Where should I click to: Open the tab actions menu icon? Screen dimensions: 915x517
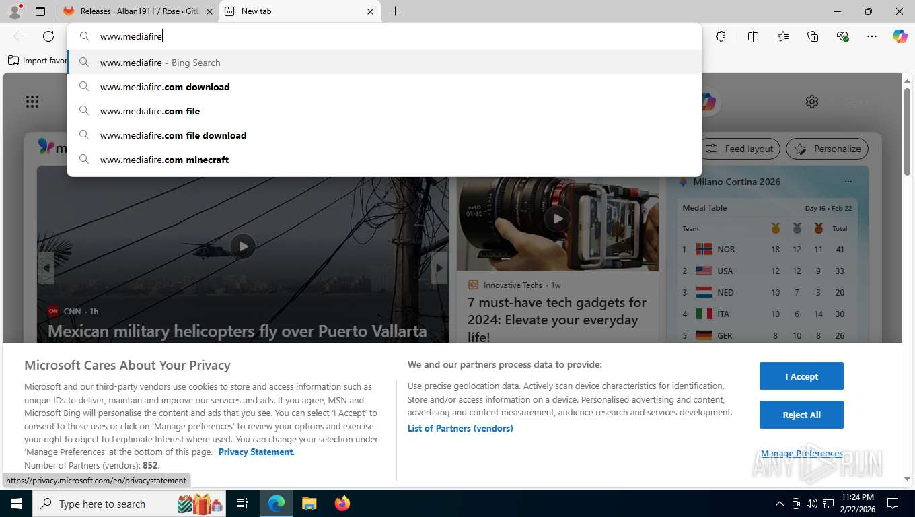[40, 11]
